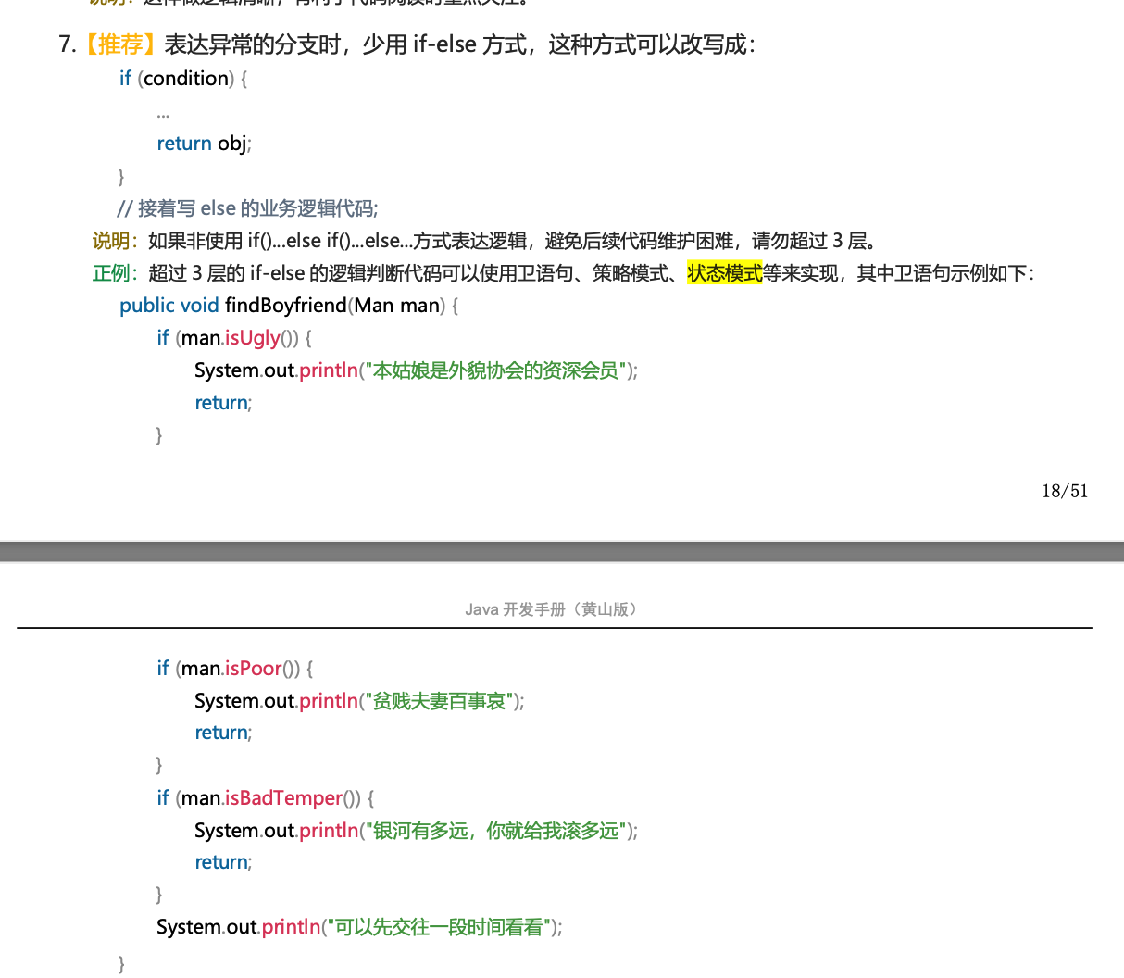Click the 'Man man' parameter in the method signature
The image size is (1124, 978).
[396, 306]
